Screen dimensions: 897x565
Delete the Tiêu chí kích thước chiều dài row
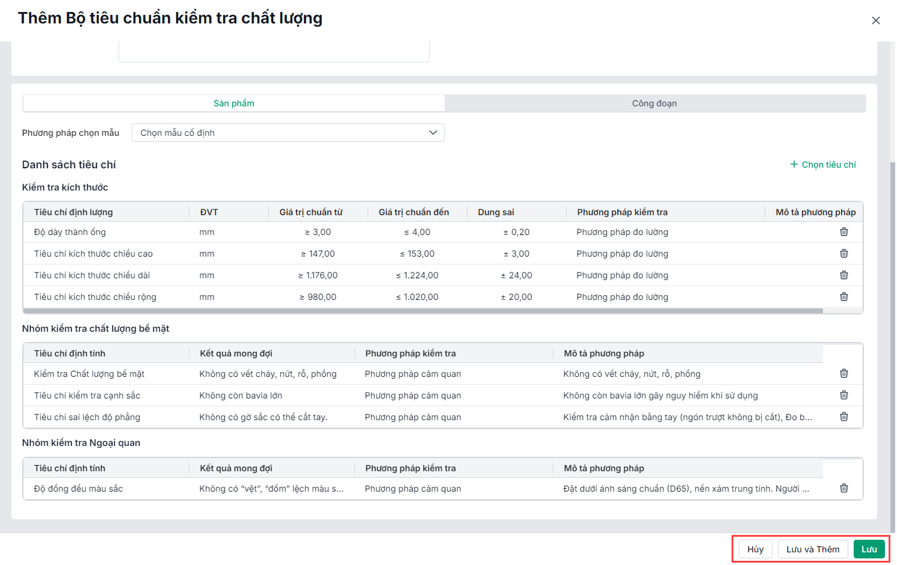click(843, 275)
